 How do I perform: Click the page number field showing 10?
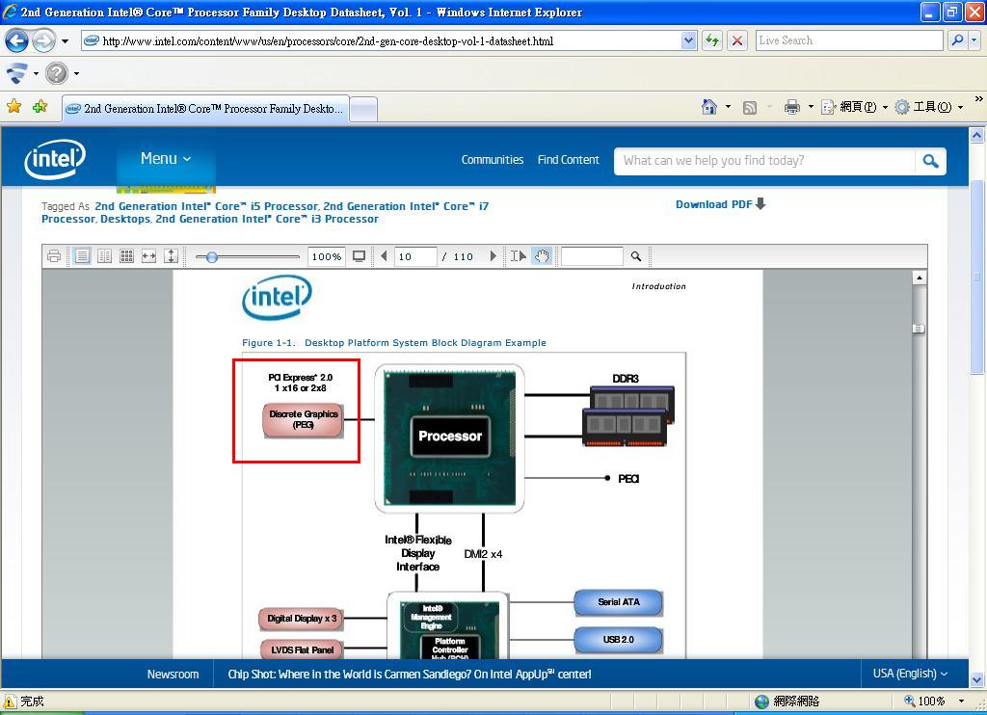[415, 256]
